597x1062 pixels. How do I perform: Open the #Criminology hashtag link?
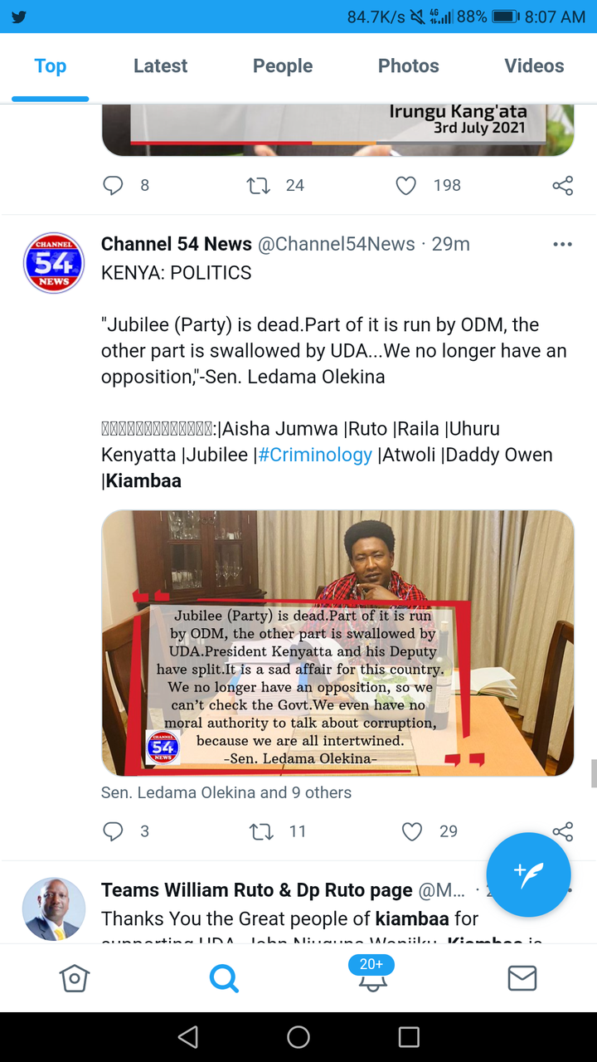point(316,455)
